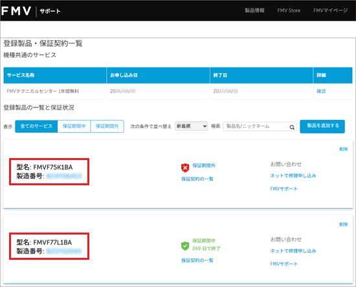Click the 機種共通のサービス heading

point(30,55)
